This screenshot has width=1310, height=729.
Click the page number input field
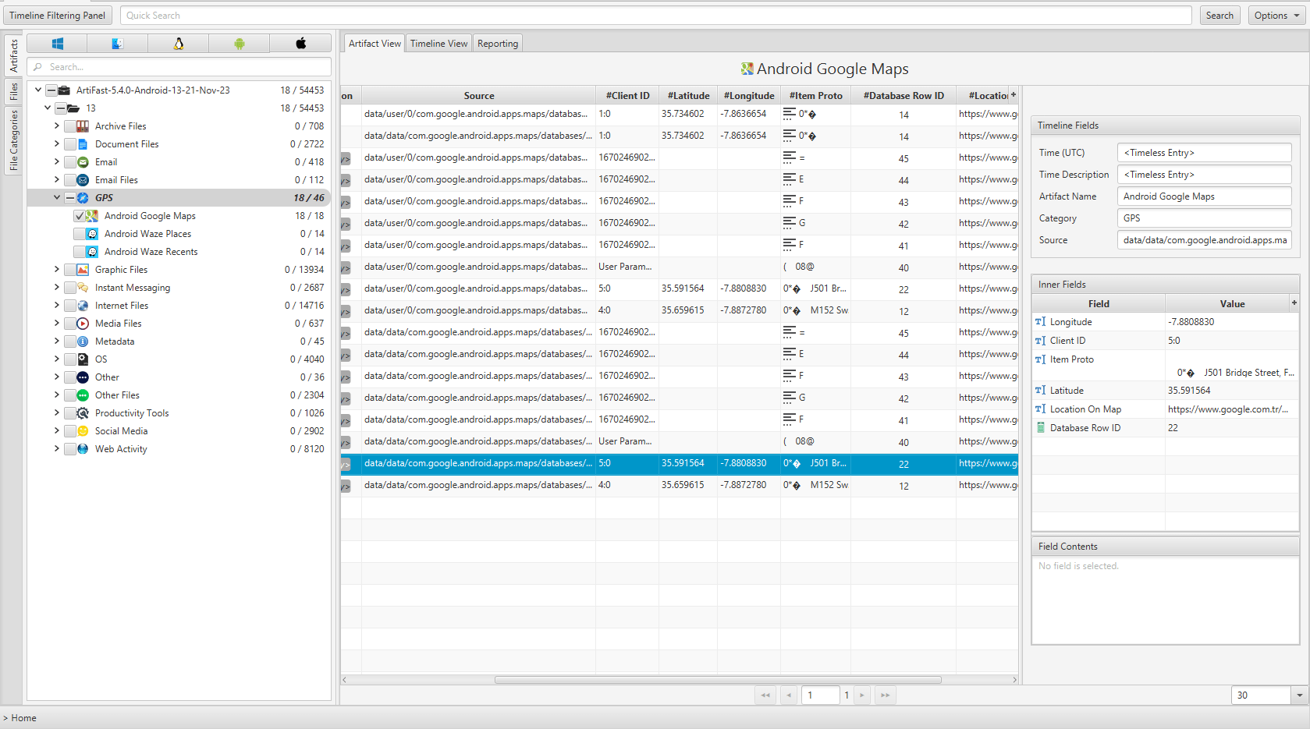(x=820, y=695)
